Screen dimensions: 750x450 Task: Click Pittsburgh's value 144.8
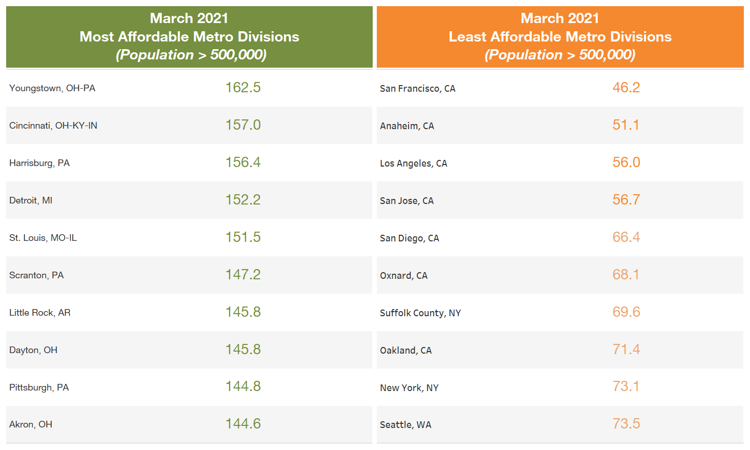tap(243, 386)
